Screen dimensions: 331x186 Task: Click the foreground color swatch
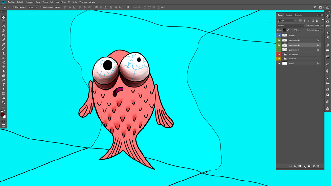coord(2,114)
